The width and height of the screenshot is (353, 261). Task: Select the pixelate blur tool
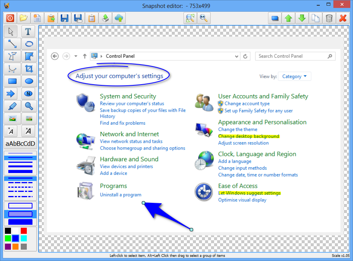29,119
